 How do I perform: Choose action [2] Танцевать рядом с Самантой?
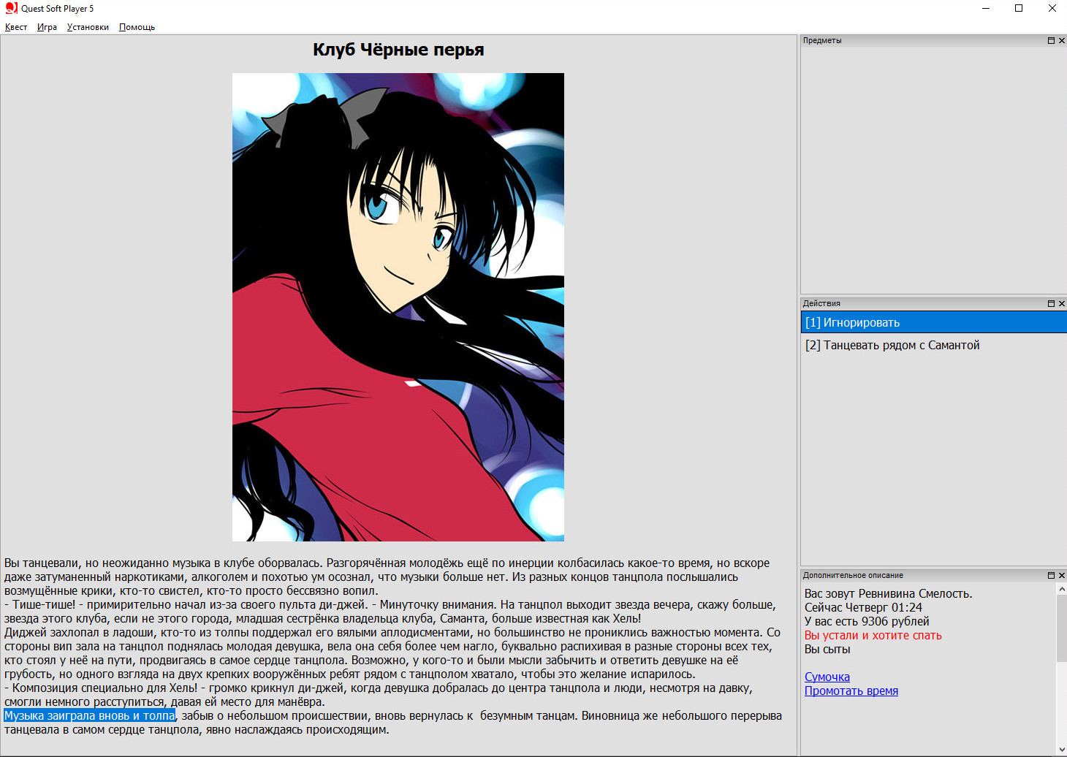coord(933,345)
